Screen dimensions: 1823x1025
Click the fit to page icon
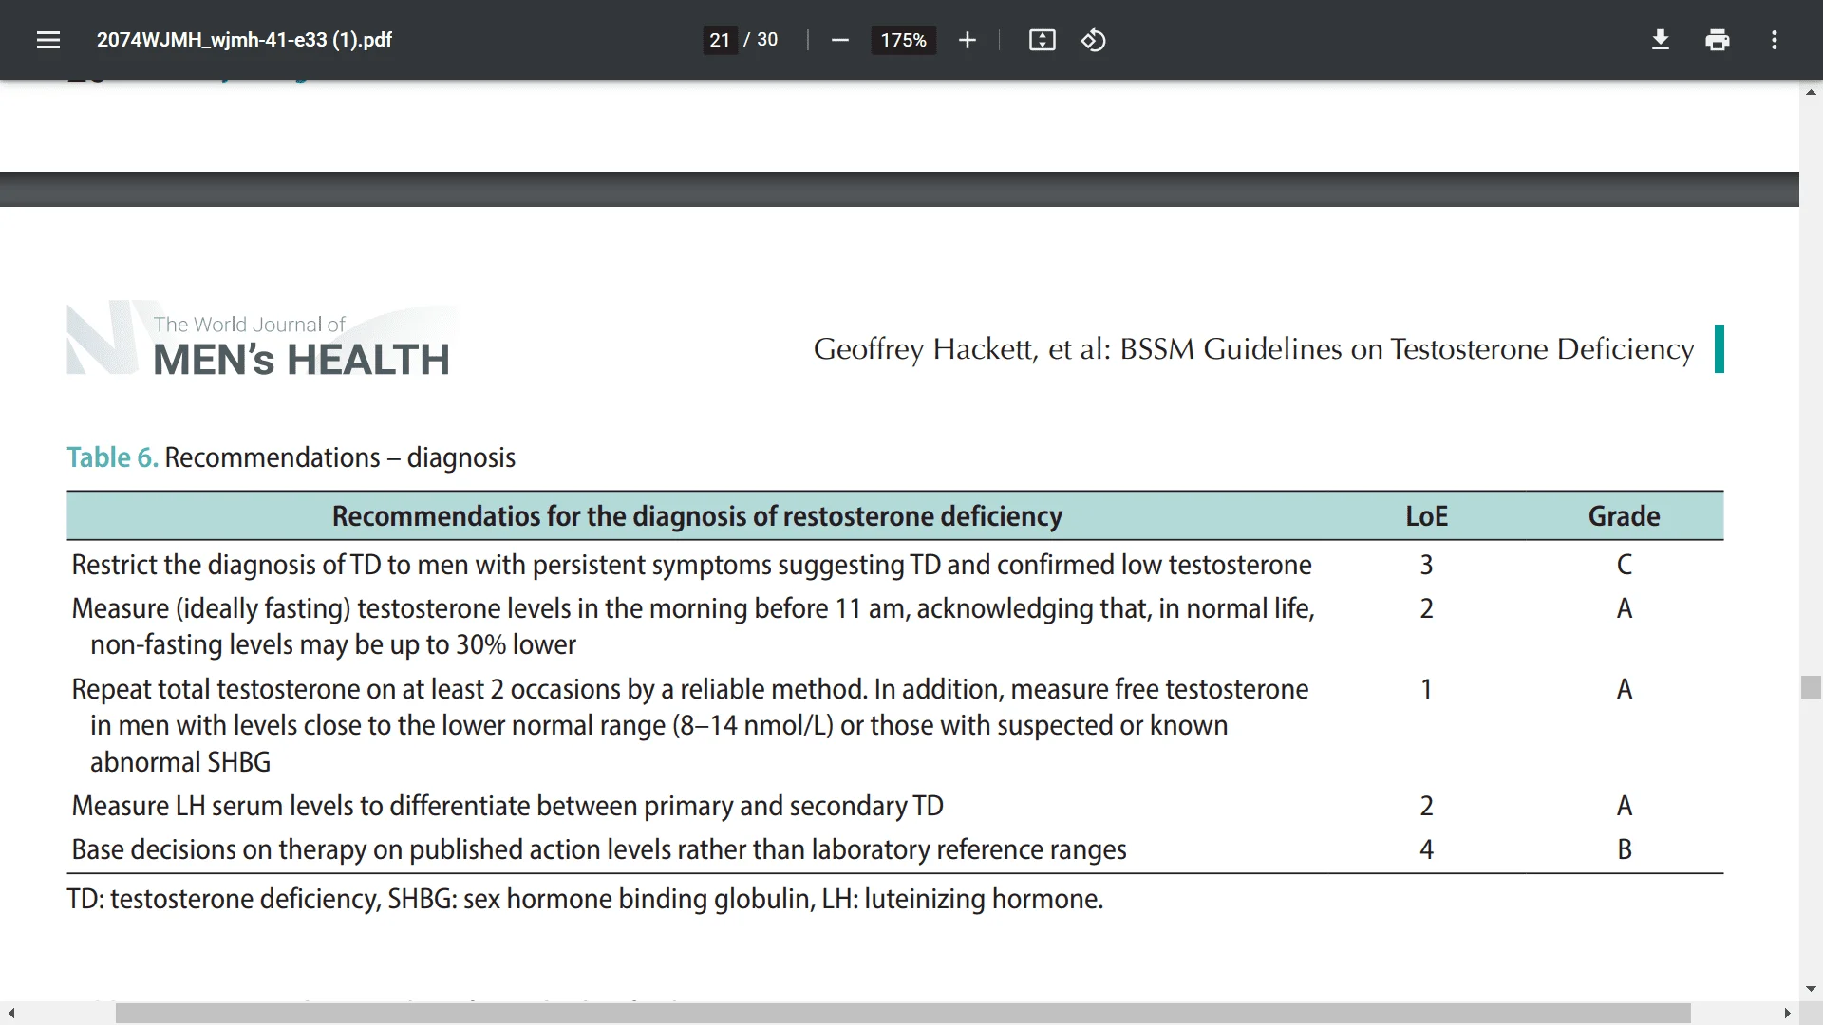click(x=1042, y=40)
